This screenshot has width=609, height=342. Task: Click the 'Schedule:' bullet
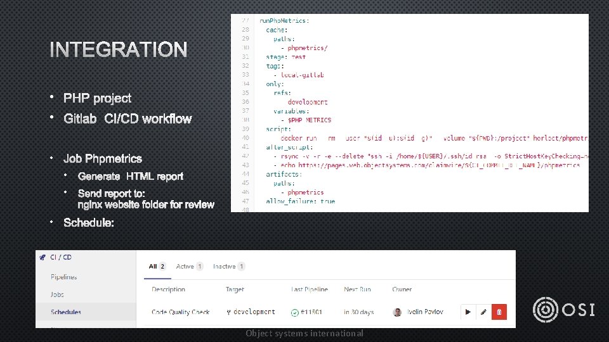click(x=89, y=222)
